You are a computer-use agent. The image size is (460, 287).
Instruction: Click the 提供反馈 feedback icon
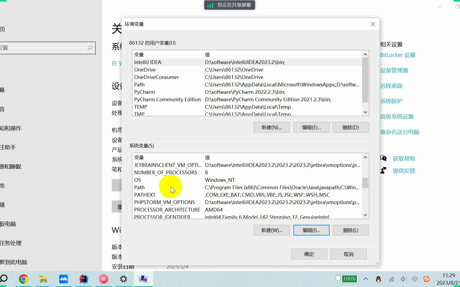tap(383, 170)
